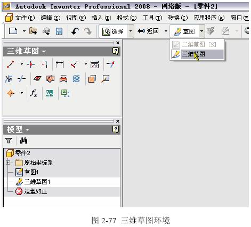Click the Save diskette icon
This screenshot has height=227, width=251.
click(x=59, y=31)
